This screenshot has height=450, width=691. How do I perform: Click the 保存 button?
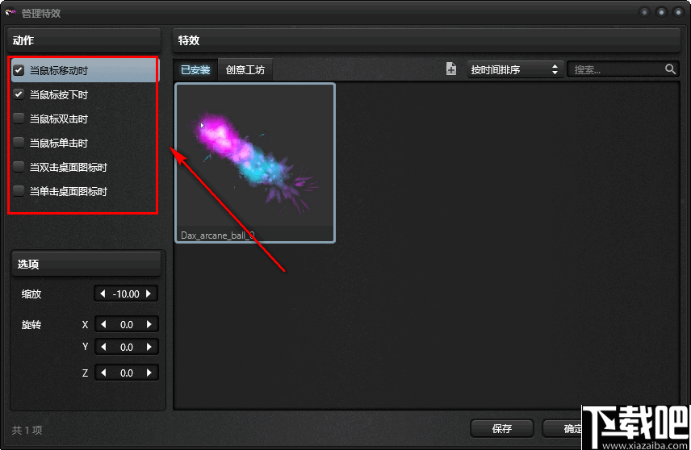[502, 428]
